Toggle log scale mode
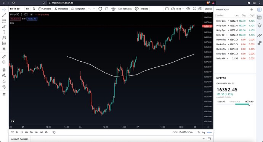 (203, 132)
